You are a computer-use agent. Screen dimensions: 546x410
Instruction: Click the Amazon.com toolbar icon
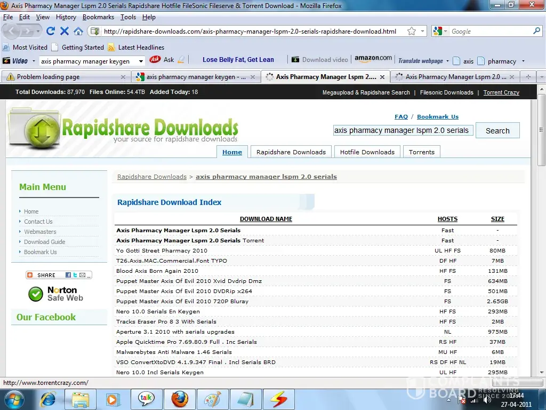(x=373, y=59)
